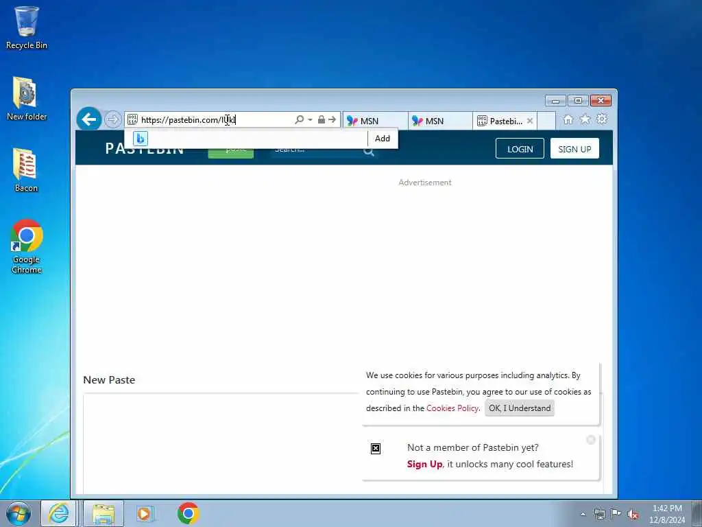Viewport: 702px width, 527px height.
Task: Click the Pastebin site icon in address bar
Action: pyautogui.click(x=132, y=119)
